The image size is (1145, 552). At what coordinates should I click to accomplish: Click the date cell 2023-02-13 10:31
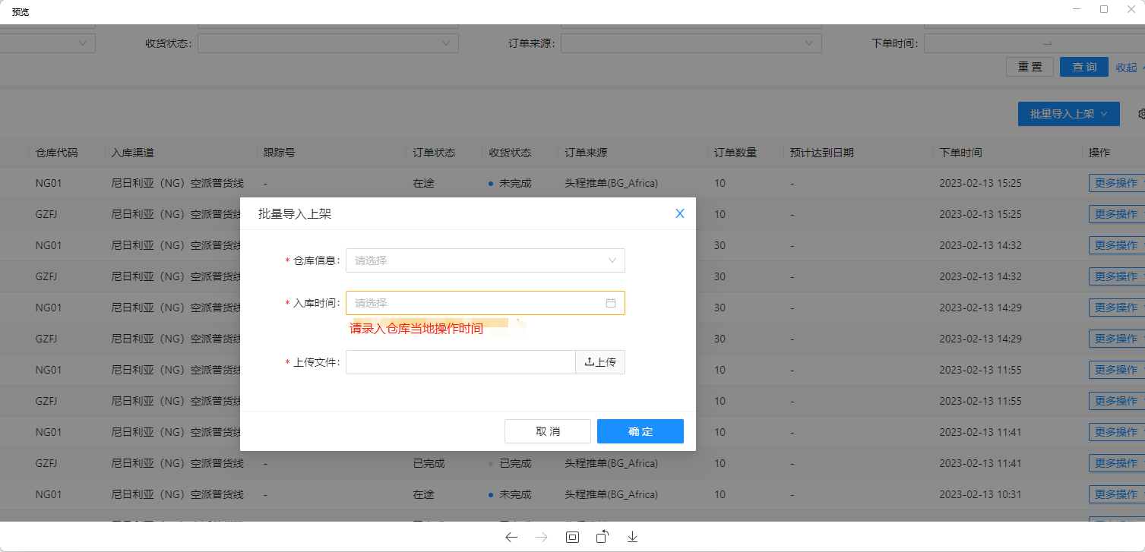tap(980, 494)
